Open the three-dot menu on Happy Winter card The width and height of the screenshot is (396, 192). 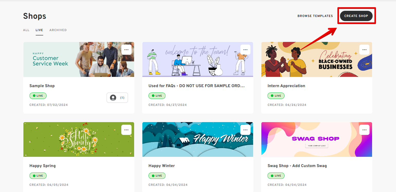(245, 130)
